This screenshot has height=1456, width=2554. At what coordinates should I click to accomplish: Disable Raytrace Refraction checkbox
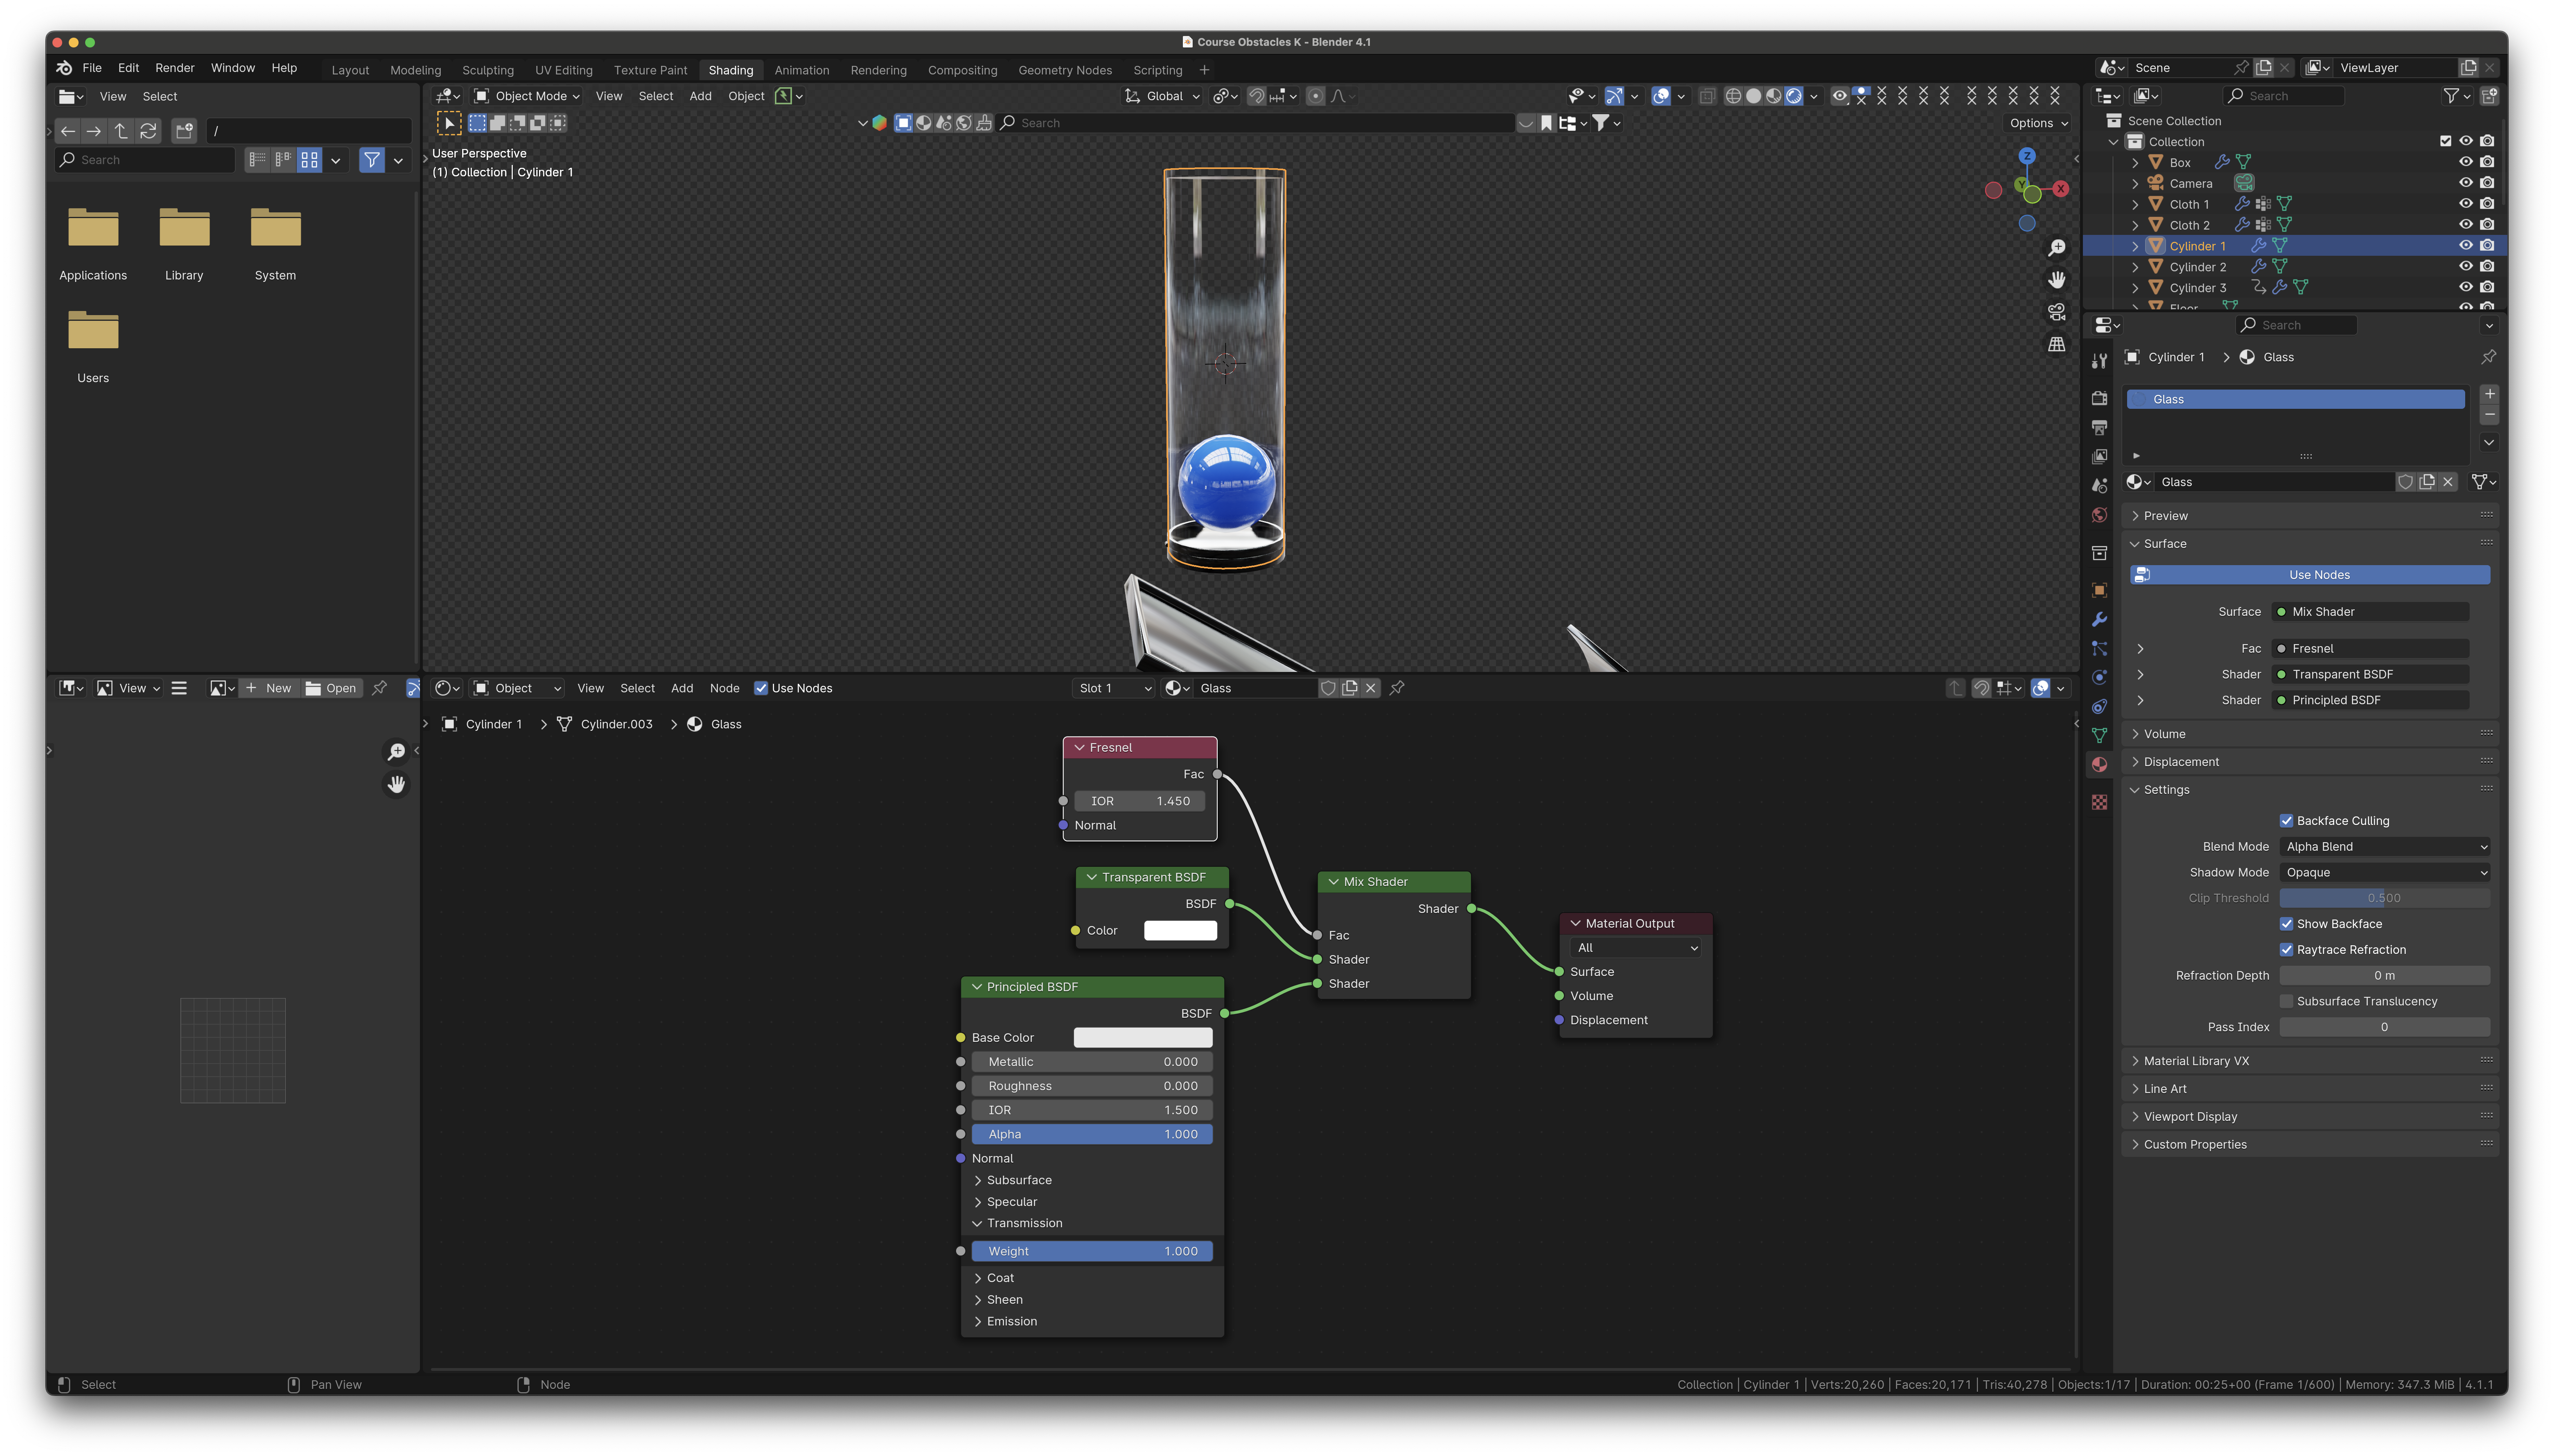[2286, 950]
